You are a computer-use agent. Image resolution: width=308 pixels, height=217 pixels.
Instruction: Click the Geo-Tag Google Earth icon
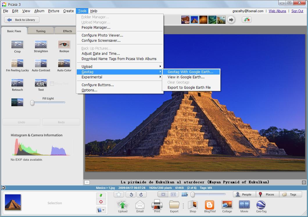click(x=261, y=205)
